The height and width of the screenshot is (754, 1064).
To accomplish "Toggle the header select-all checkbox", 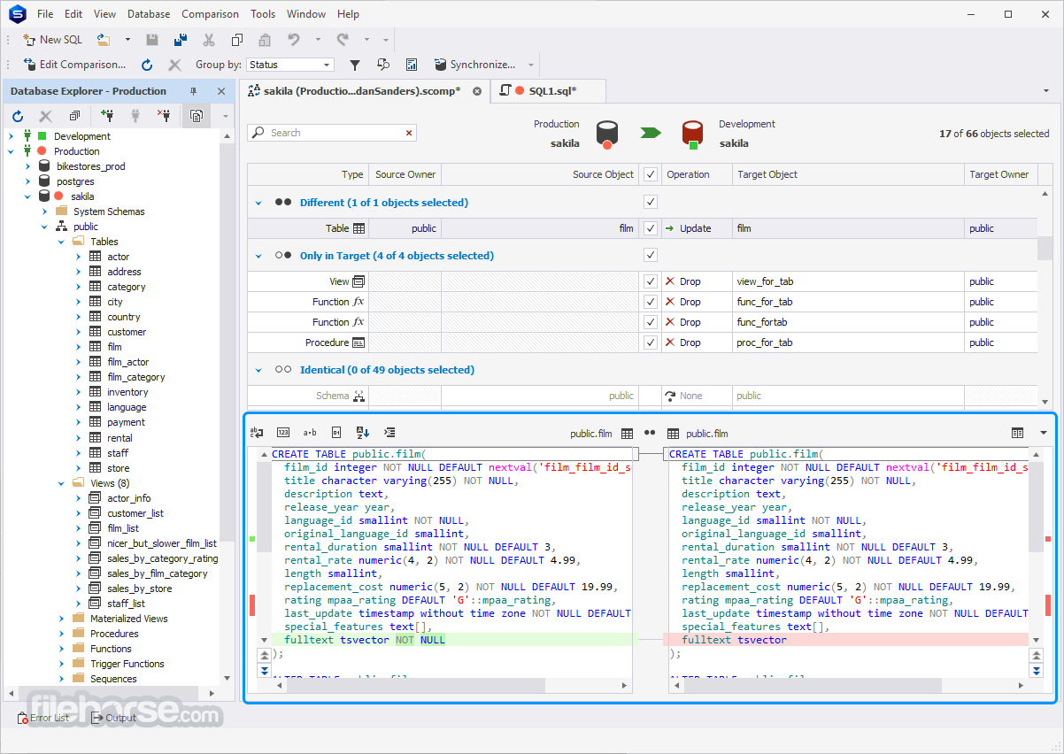I will pos(651,174).
